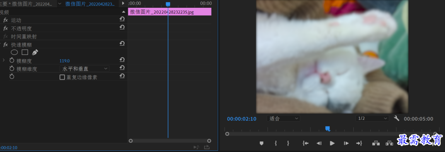
Task: Toggle fx switch for 运动
Action: (x=6, y=20)
